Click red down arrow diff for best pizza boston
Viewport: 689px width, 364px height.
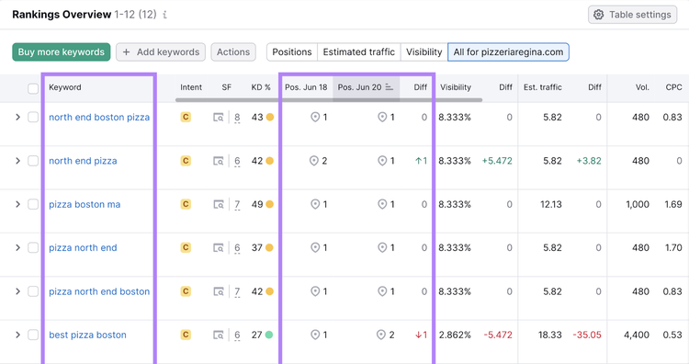[421, 335]
